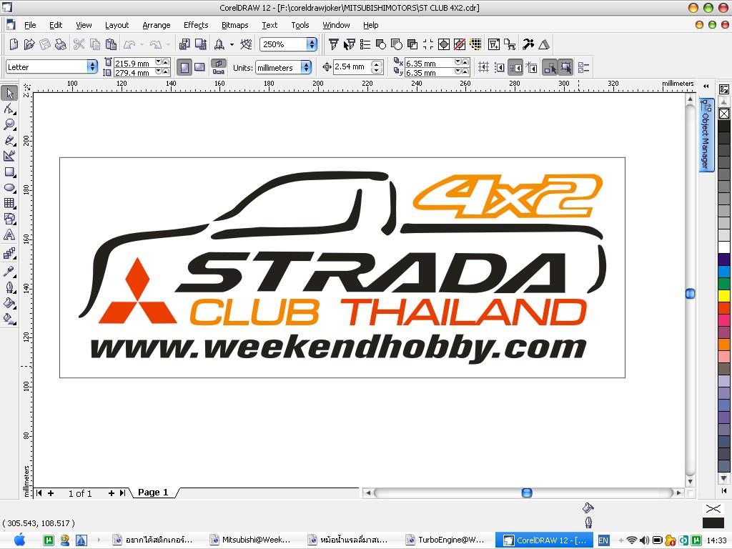The height and width of the screenshot is (549, 732).
Task: Toggle Portrait page orientation
Action: pos(184,67)
